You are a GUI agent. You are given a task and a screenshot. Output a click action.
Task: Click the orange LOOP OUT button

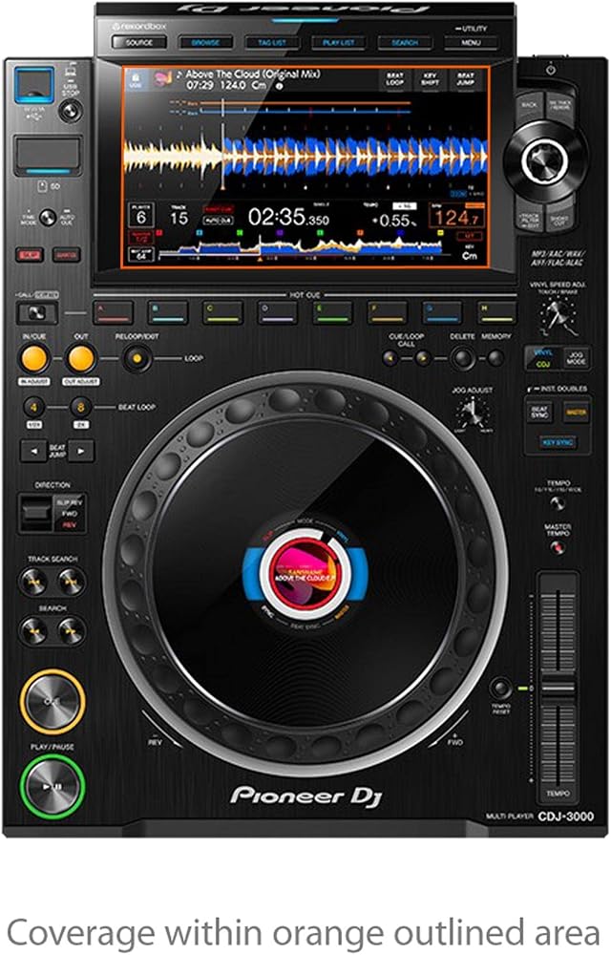click(x=81, y=359)
